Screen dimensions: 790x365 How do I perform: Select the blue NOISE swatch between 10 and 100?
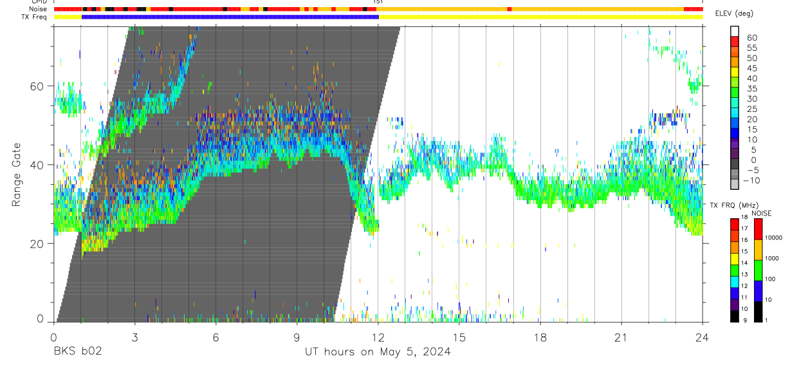click(758, 291)
